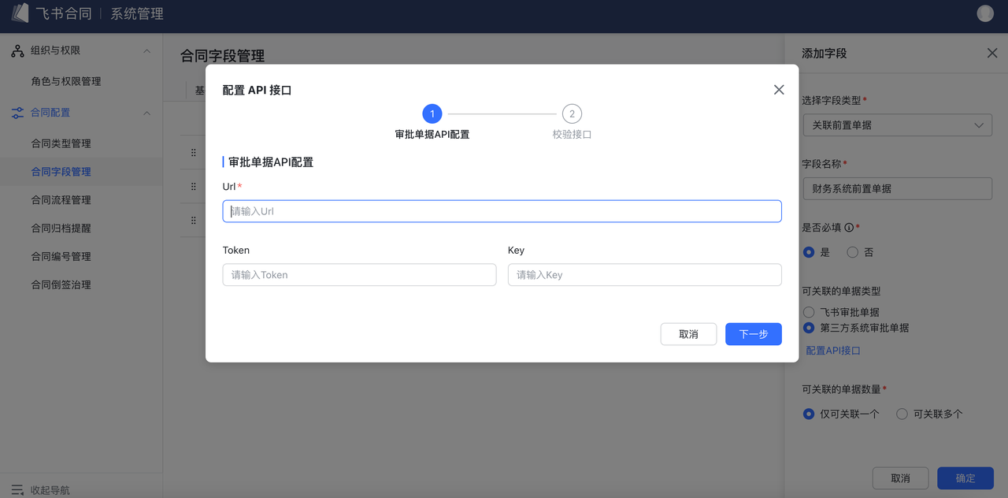Click into the Key input field
Image resolution: width=1008 pixels, height=498 pixels.
tap(644, 275)
